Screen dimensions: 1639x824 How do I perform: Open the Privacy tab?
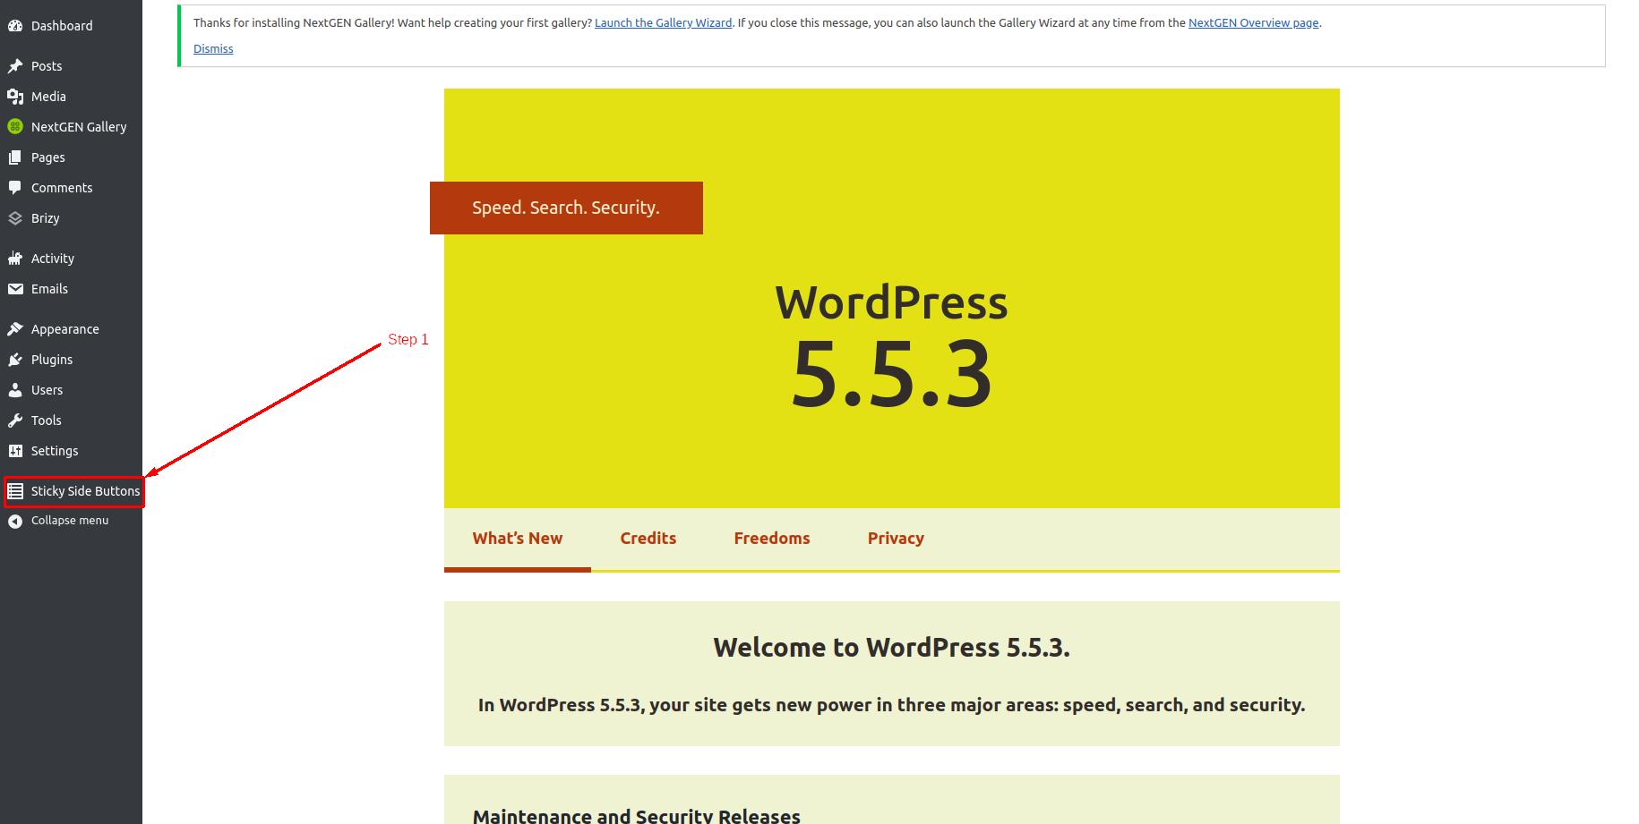pyautogui.click(x=896, y=539)
